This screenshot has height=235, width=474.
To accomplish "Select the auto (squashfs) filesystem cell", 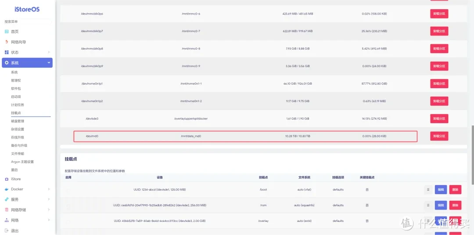I will point(304,205).
